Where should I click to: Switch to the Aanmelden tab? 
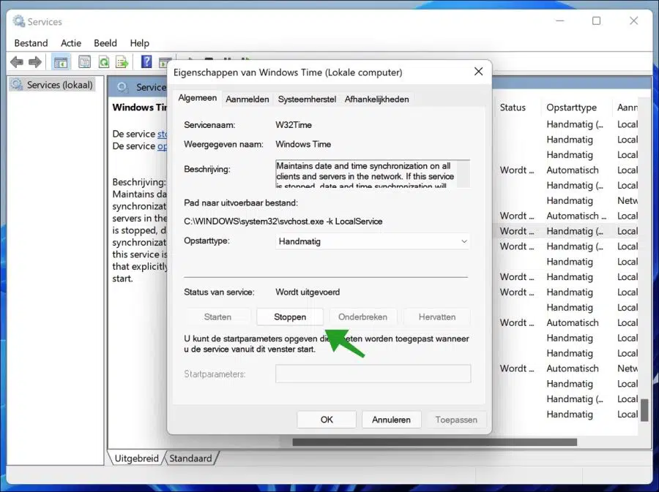(247, 99)
